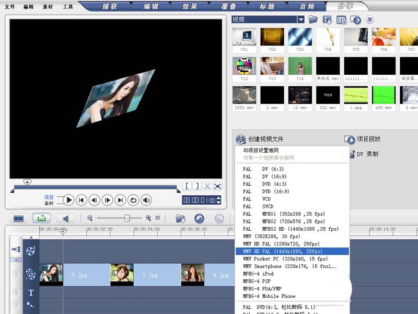Select the 素材 playback mode
The width and height of the screenshot is (418, 314).
click(49, 203)
